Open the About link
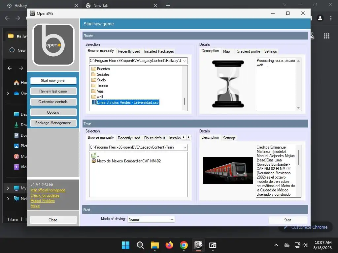Screen dimensions: 338x253 (x=35, y=206)
